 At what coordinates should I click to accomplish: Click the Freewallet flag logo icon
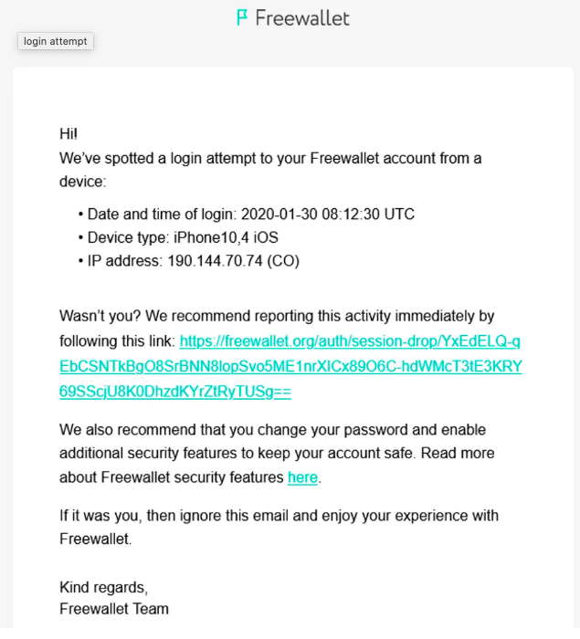pos(242,17)
